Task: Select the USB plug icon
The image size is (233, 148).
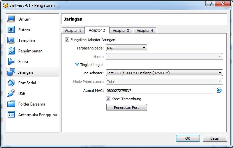Action: 11,94
